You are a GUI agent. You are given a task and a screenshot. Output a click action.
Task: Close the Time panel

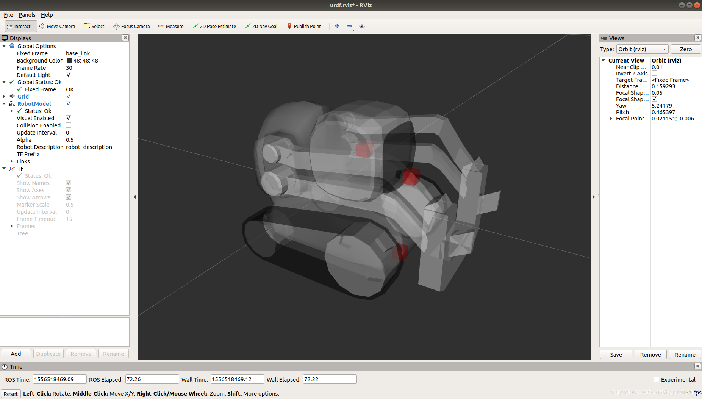[x=698, y=366]
